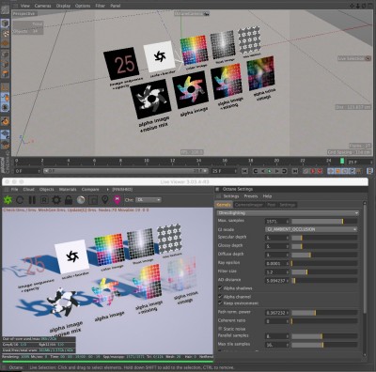The height and width of the screenshot is (372, 376).
Task: Click the film region square icon
Action: point(93,200)
